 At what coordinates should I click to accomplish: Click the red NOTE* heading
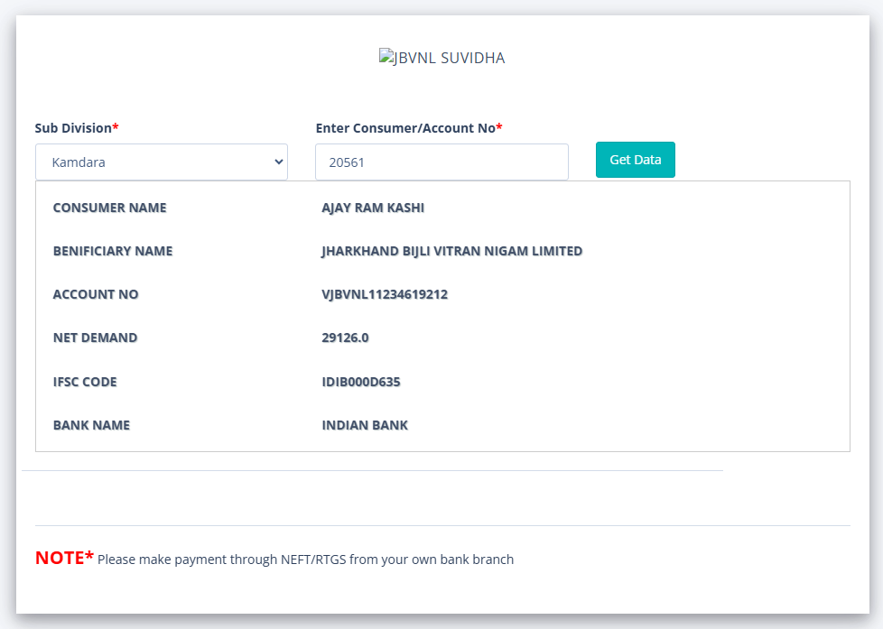pyautogui.click(x=64, y=558)
